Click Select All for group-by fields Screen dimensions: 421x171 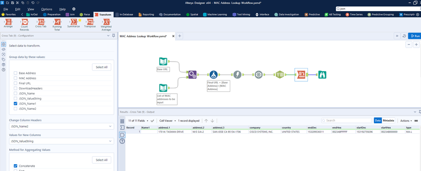click(102, 67)
